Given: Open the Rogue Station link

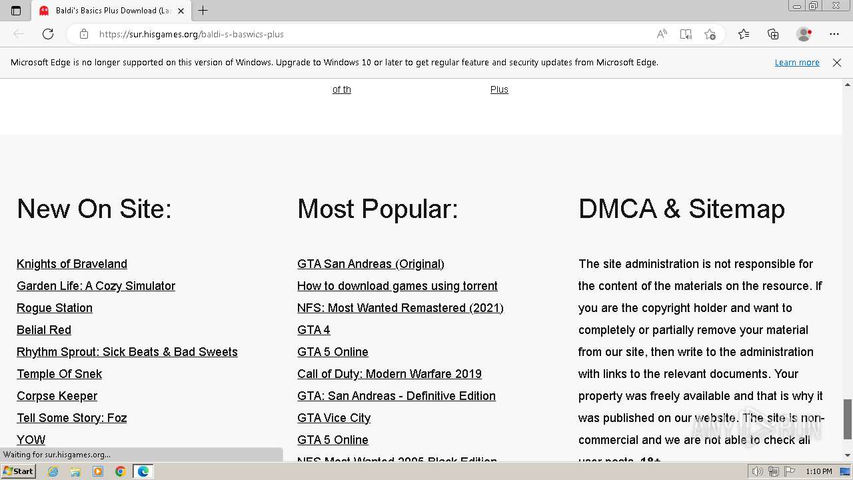Looking at the screenshot, I should click(55, 308).
